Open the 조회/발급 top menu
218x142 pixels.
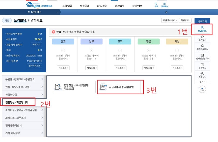[x=67, y=6]
